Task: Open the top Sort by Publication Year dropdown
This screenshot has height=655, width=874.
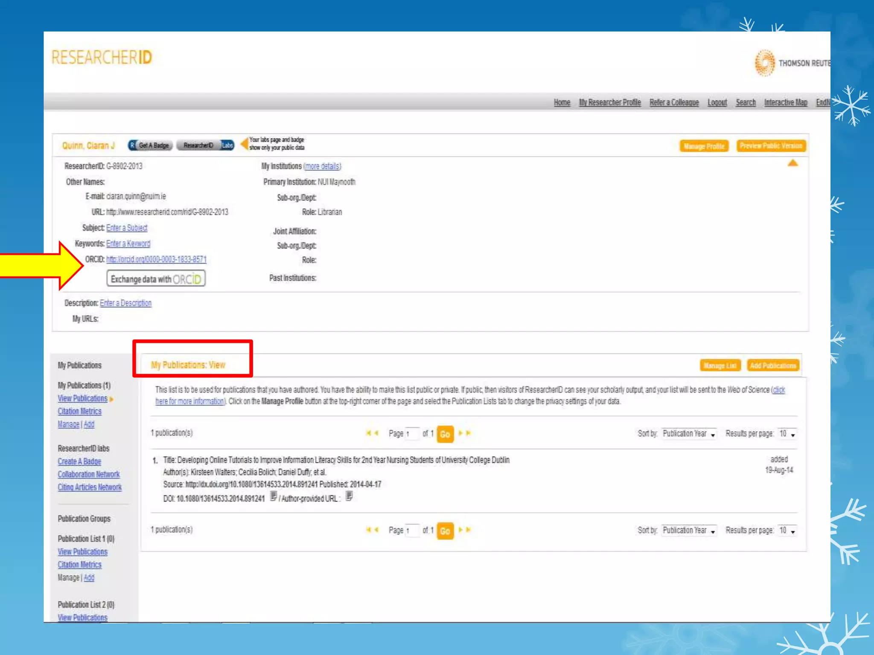Action: click(689, 434)
